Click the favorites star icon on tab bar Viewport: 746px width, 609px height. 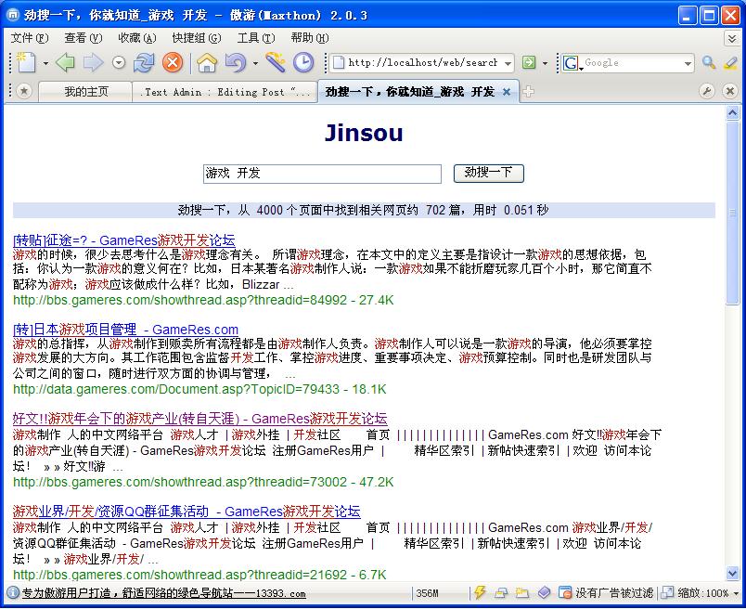tap(24, 91)
